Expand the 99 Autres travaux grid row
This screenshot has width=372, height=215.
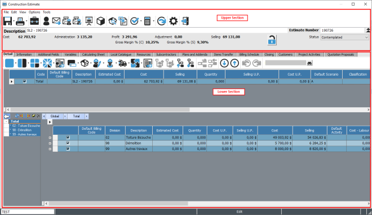tap(50, 149)
